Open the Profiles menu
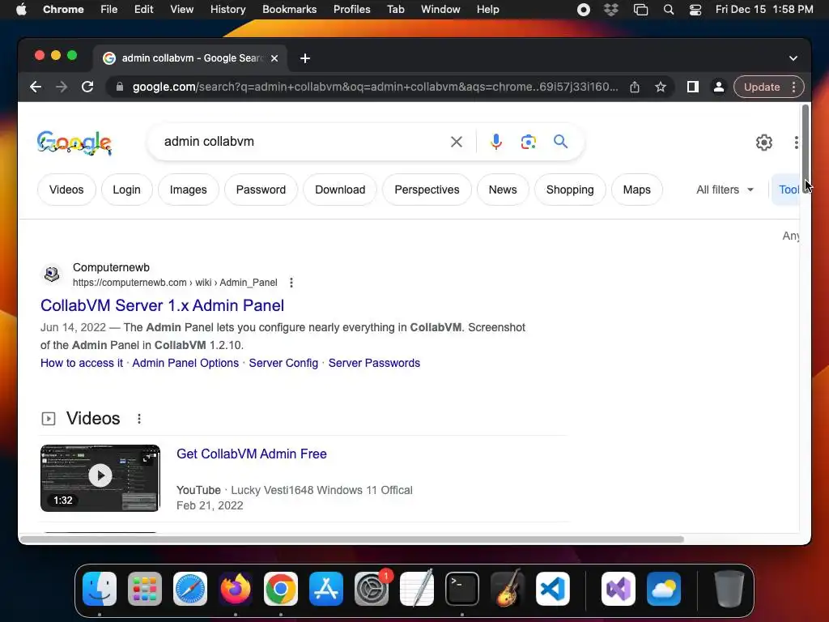 (x=351, y=10)
